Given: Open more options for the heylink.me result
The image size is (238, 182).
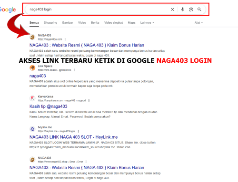Looking at the screenshot, I should [x=78, y=131].
